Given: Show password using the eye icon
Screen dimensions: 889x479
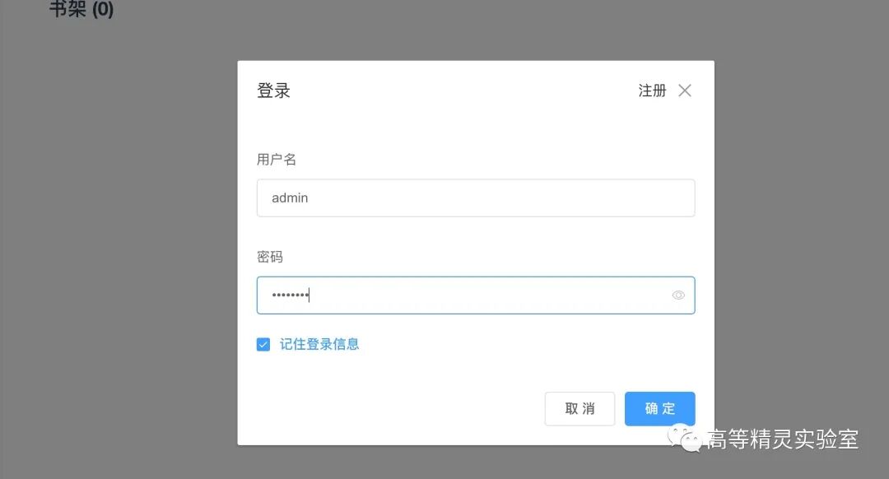Looking at the screenshot, I should click(x=678, y=295).
